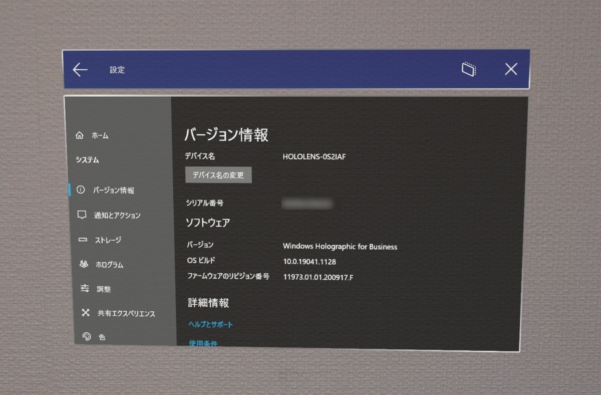
Task: Click the 共有エクスペリエンス icon
Action: (x=86, y=313)
